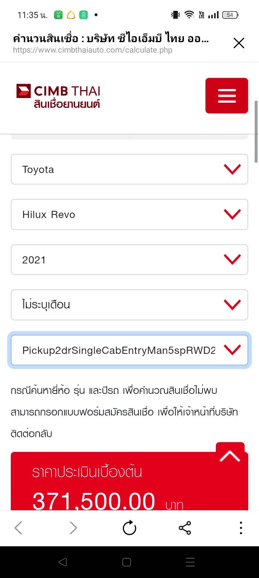Go back with browser back arrow
The width and height of the screenshot is (259, 578).
(x=18, y=528)
